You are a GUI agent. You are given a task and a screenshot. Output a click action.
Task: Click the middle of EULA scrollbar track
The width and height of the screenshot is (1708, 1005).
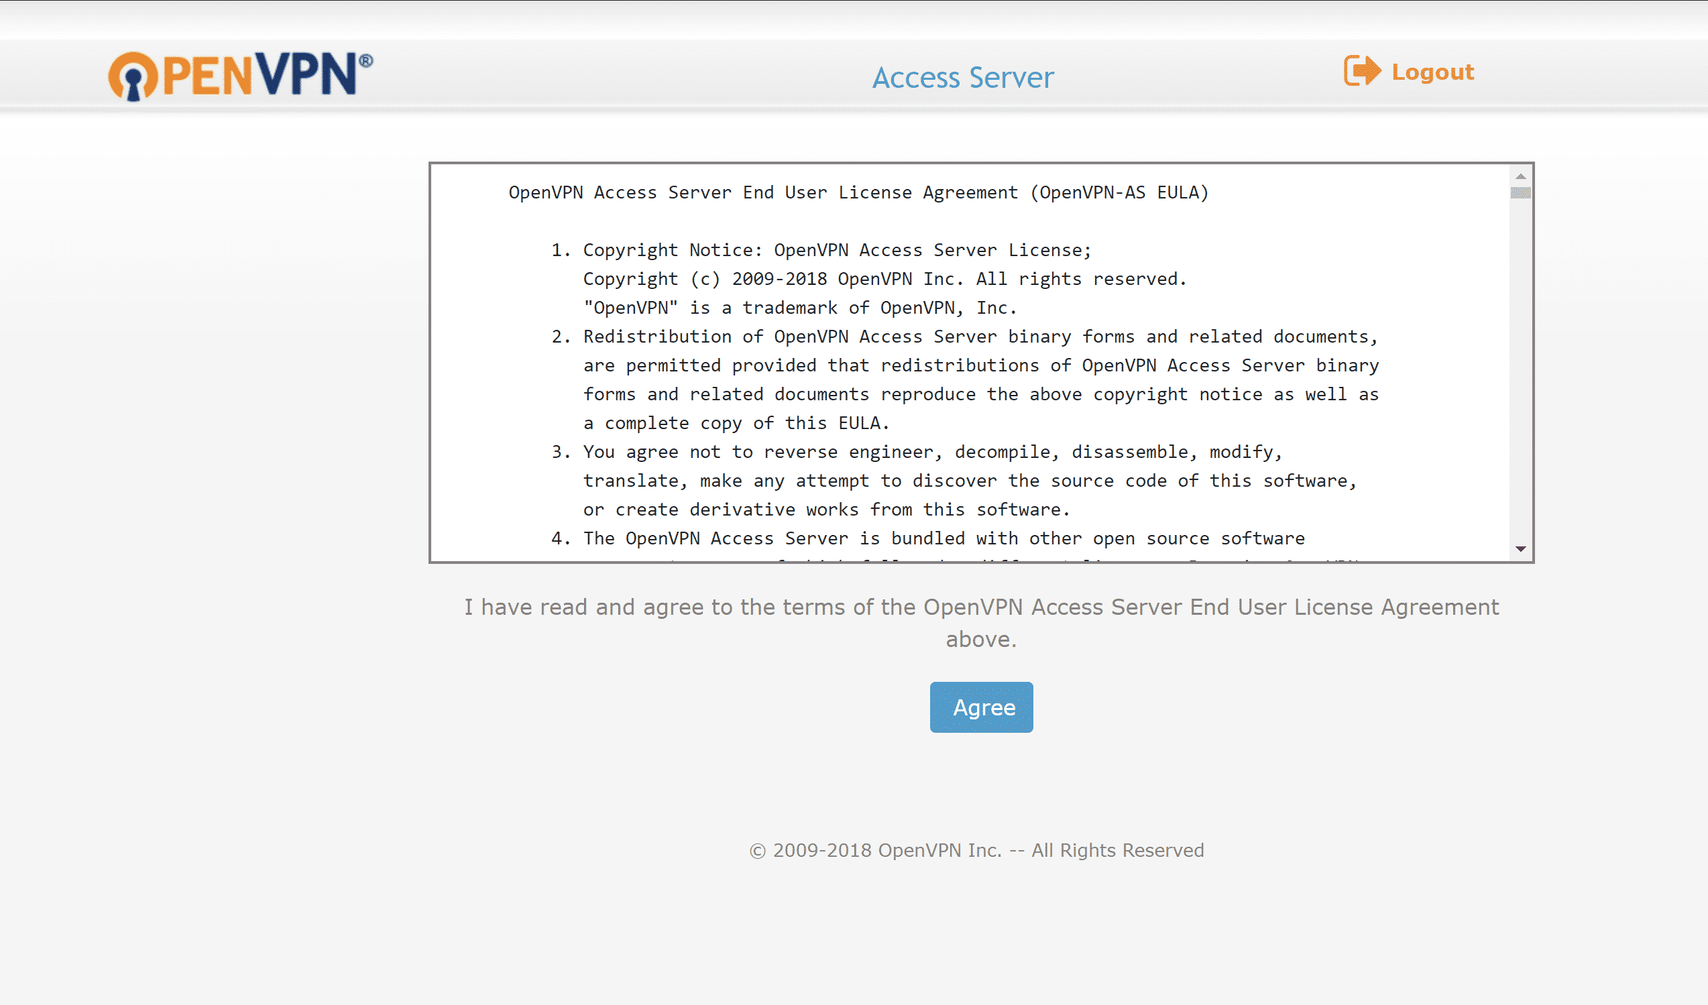pyautogui.click(x=1520, y=366)
